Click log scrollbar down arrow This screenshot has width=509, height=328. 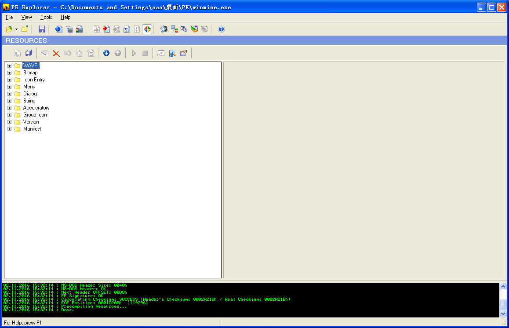pos(503,314)
